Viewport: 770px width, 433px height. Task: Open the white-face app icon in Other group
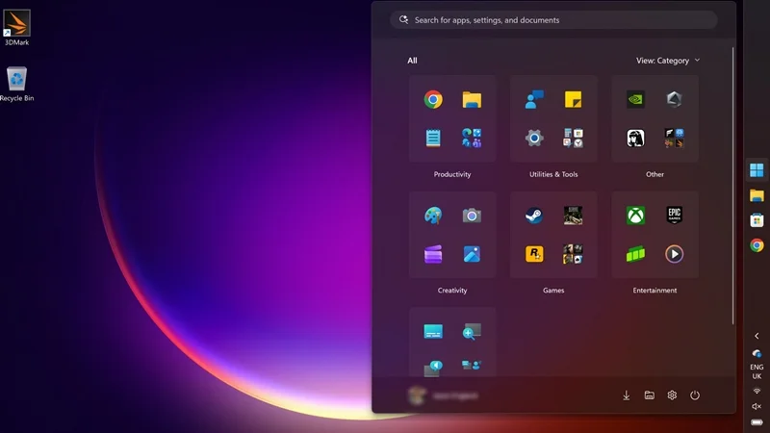[x=635, y=138]
